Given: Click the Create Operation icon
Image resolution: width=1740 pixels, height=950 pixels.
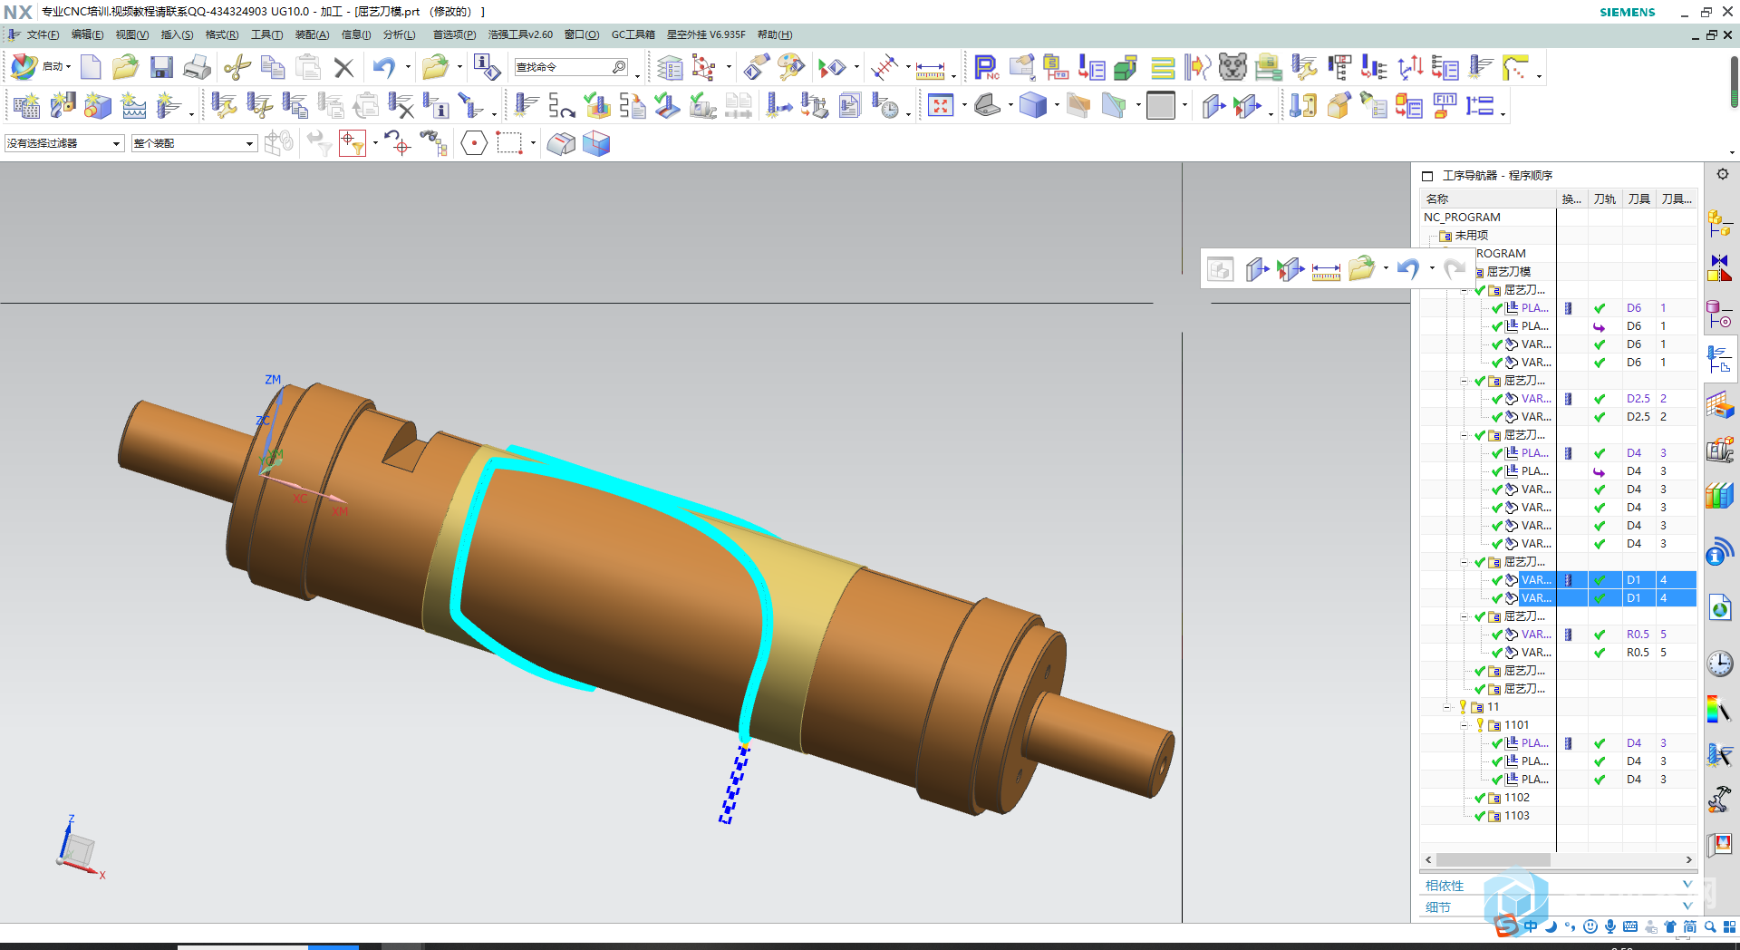Looking at the screenshot, I should [169, 106].
